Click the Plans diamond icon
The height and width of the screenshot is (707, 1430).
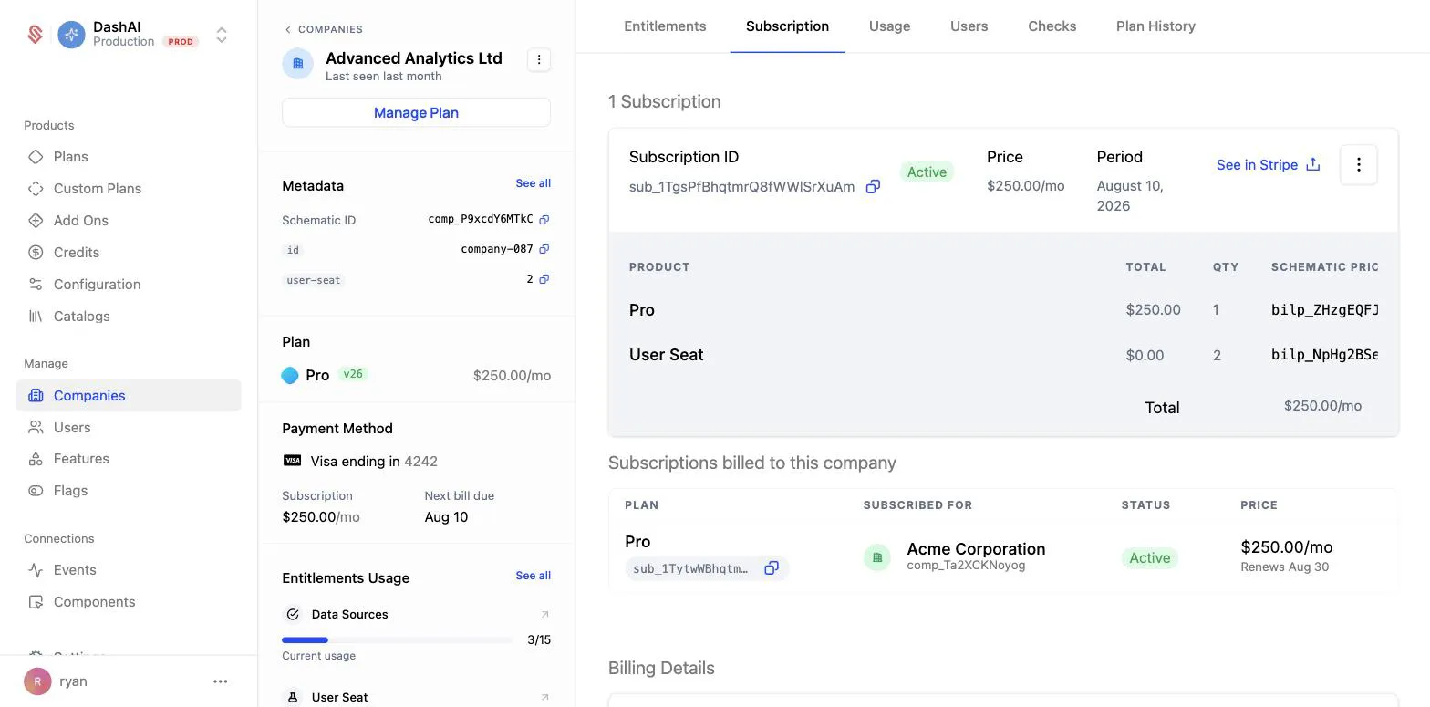36,157
